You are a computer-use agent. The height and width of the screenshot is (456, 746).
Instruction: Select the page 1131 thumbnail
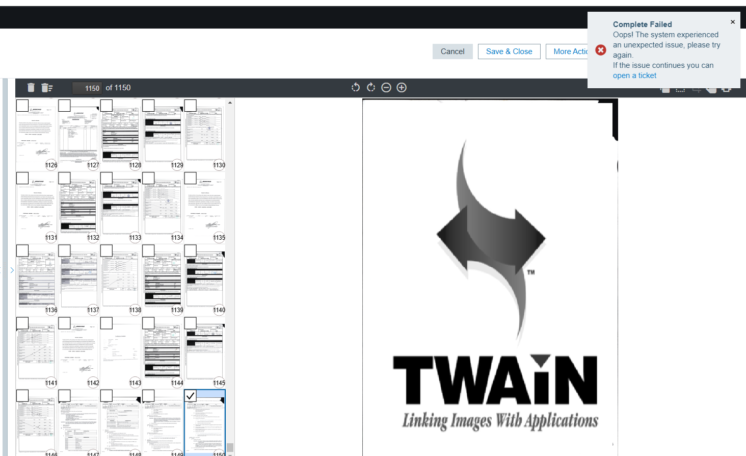[x=37, y=207]
